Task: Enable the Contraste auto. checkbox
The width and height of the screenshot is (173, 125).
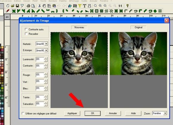Action: tap(26, 29)
